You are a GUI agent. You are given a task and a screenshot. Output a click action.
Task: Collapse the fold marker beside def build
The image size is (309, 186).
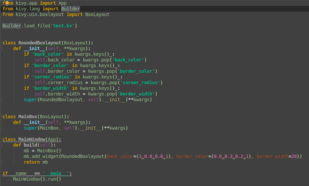1,145
